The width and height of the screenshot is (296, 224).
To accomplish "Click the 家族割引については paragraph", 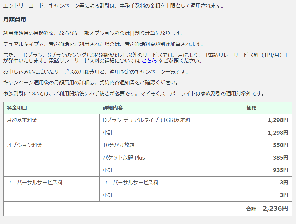I will click(134, 94).
